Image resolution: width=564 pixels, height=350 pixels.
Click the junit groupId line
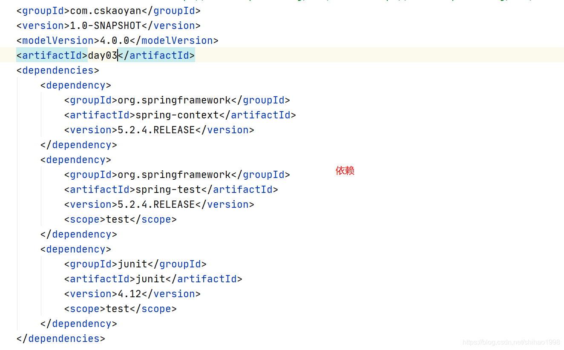[135, 264]
